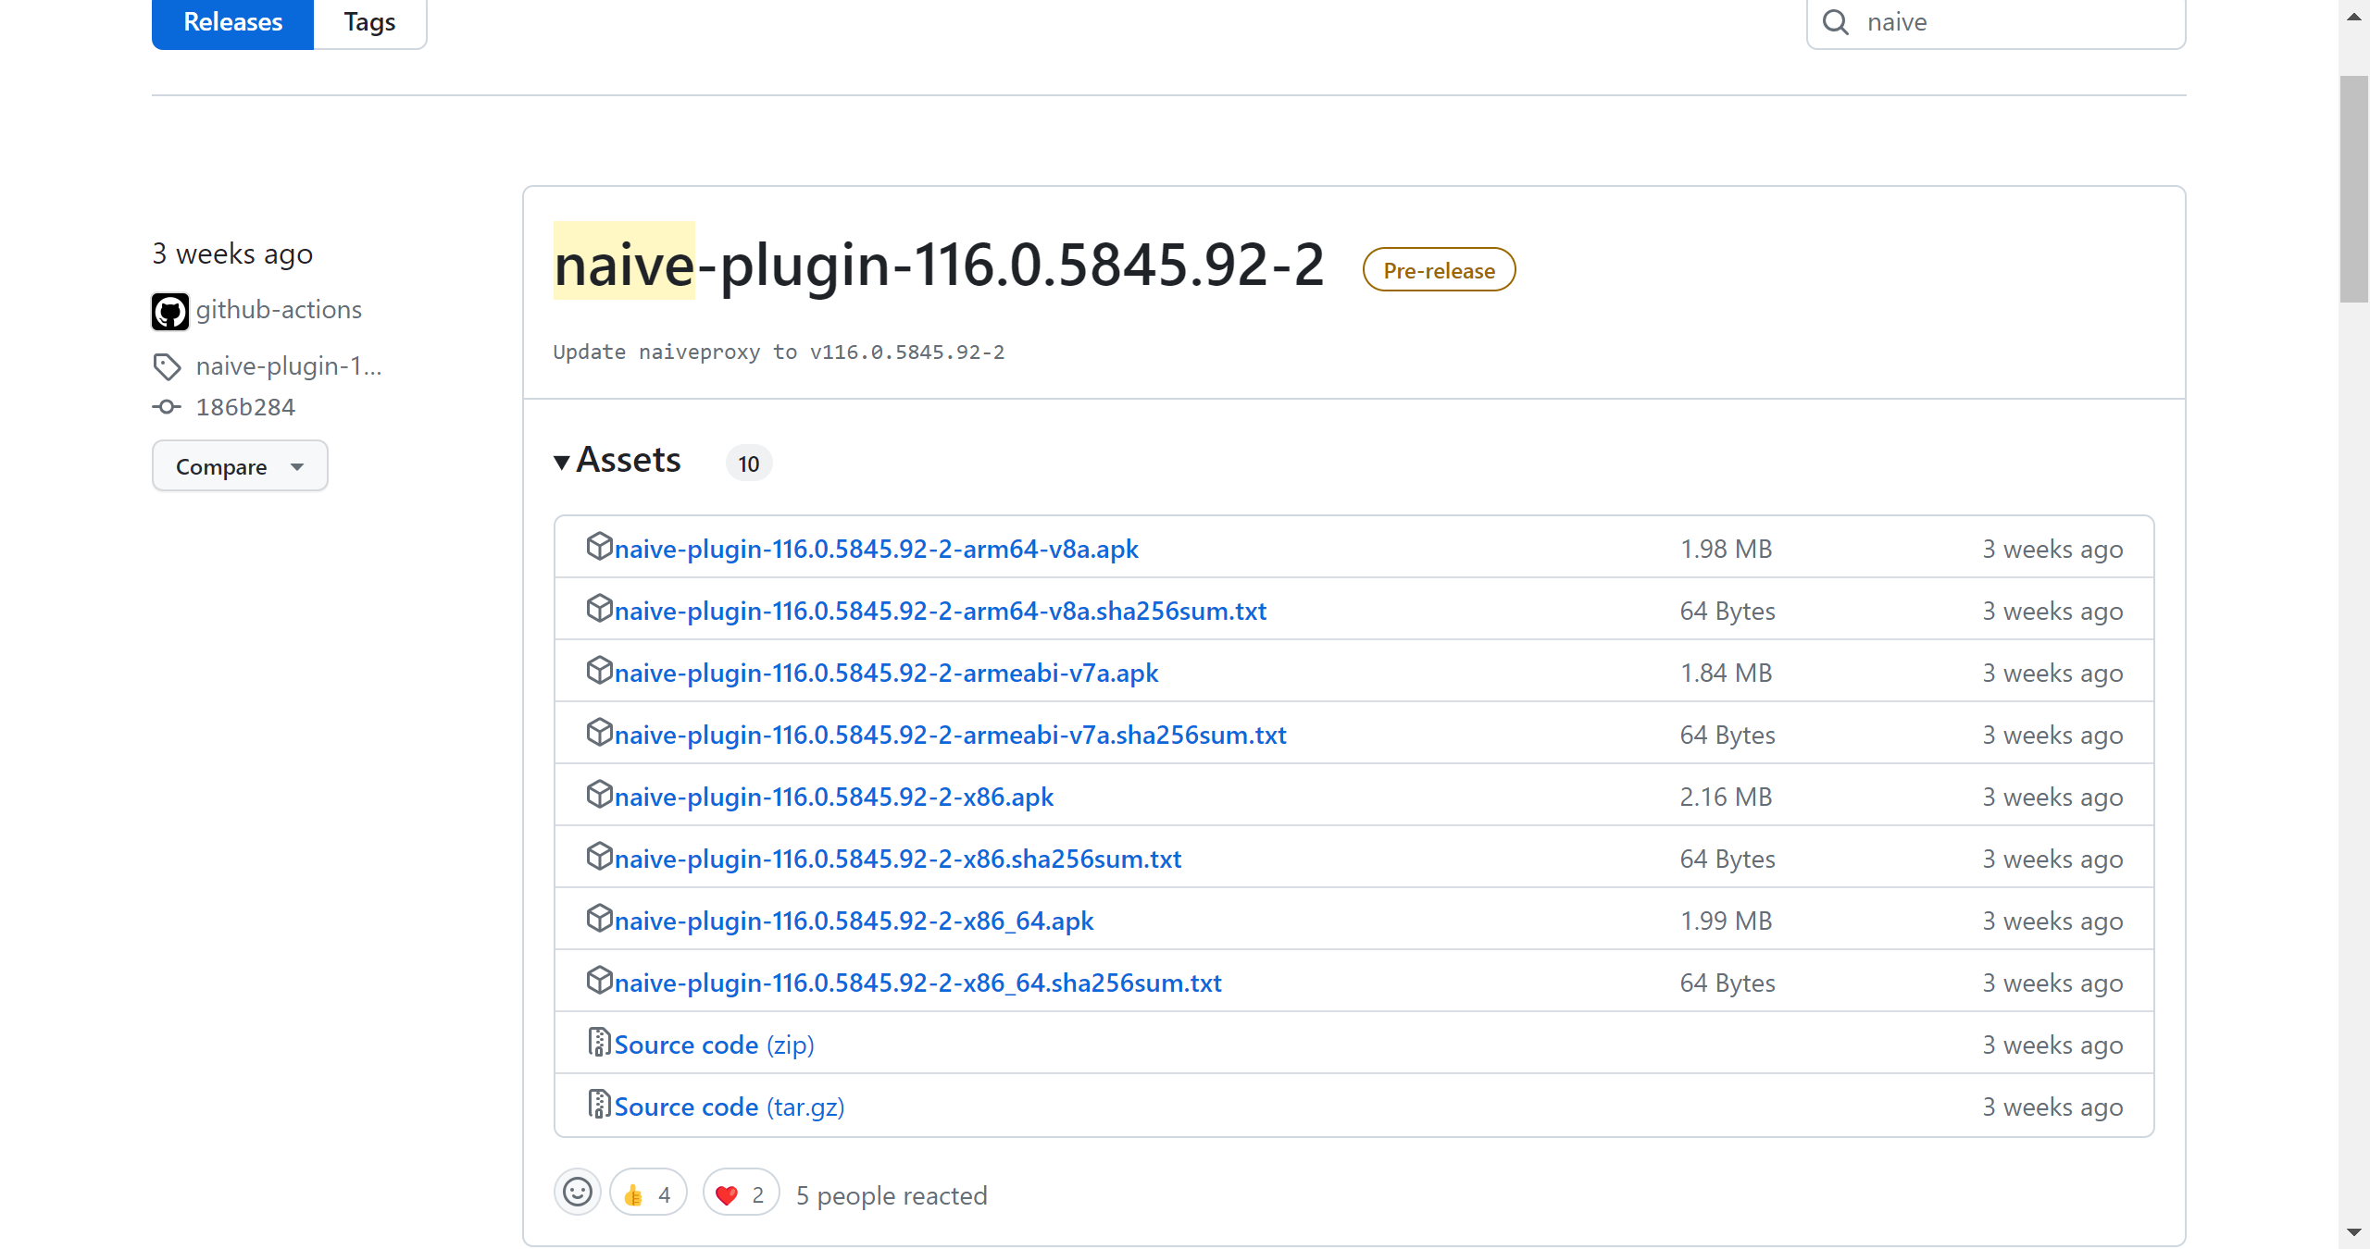Click the scrollbar down arrow

[2353, 1233]
